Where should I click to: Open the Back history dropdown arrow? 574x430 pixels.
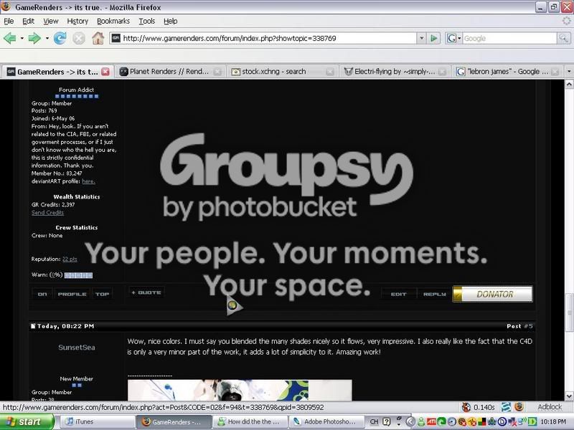22,38
